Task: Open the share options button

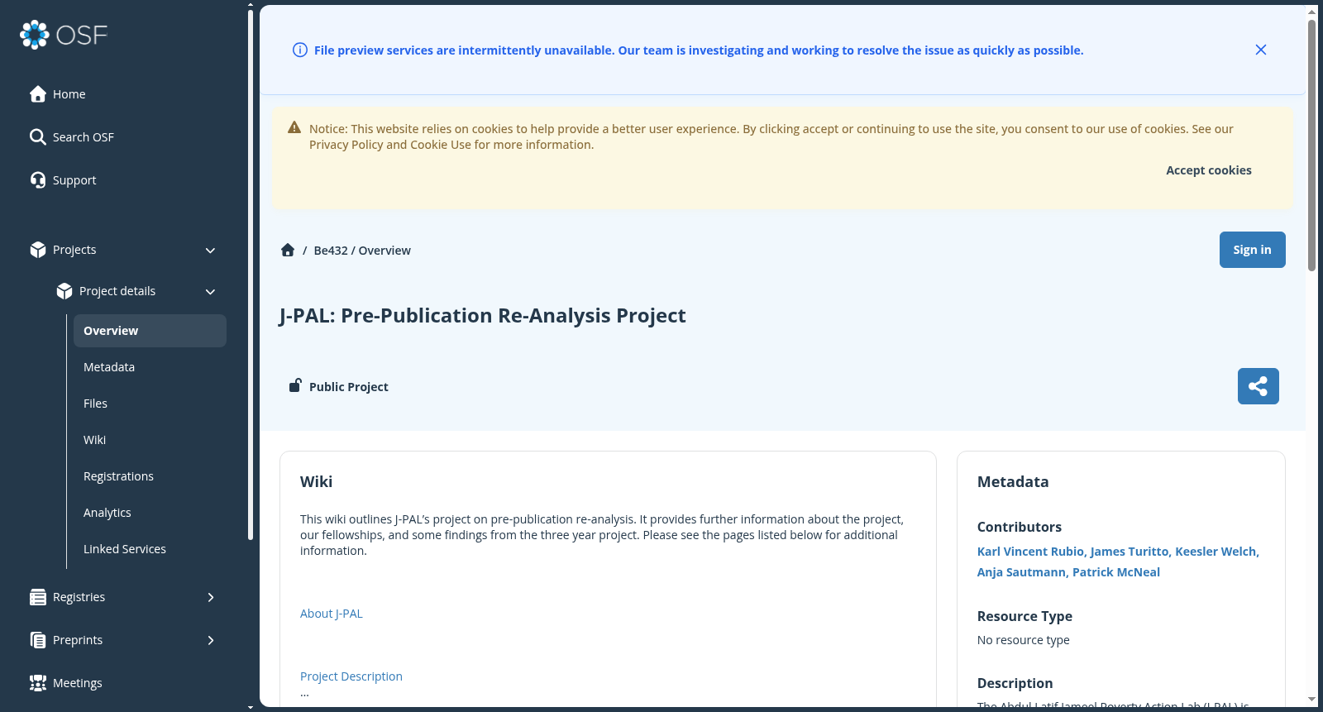Action: coord(1259,386)
